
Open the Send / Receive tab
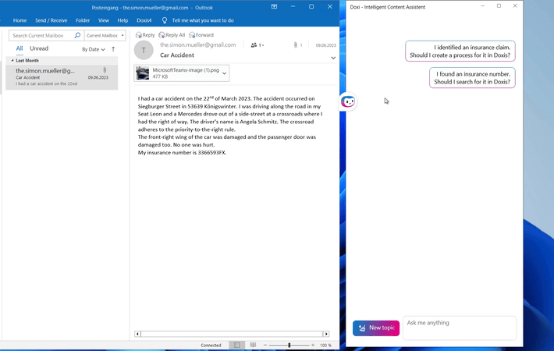pyautogui.click(x=51, y=20)
